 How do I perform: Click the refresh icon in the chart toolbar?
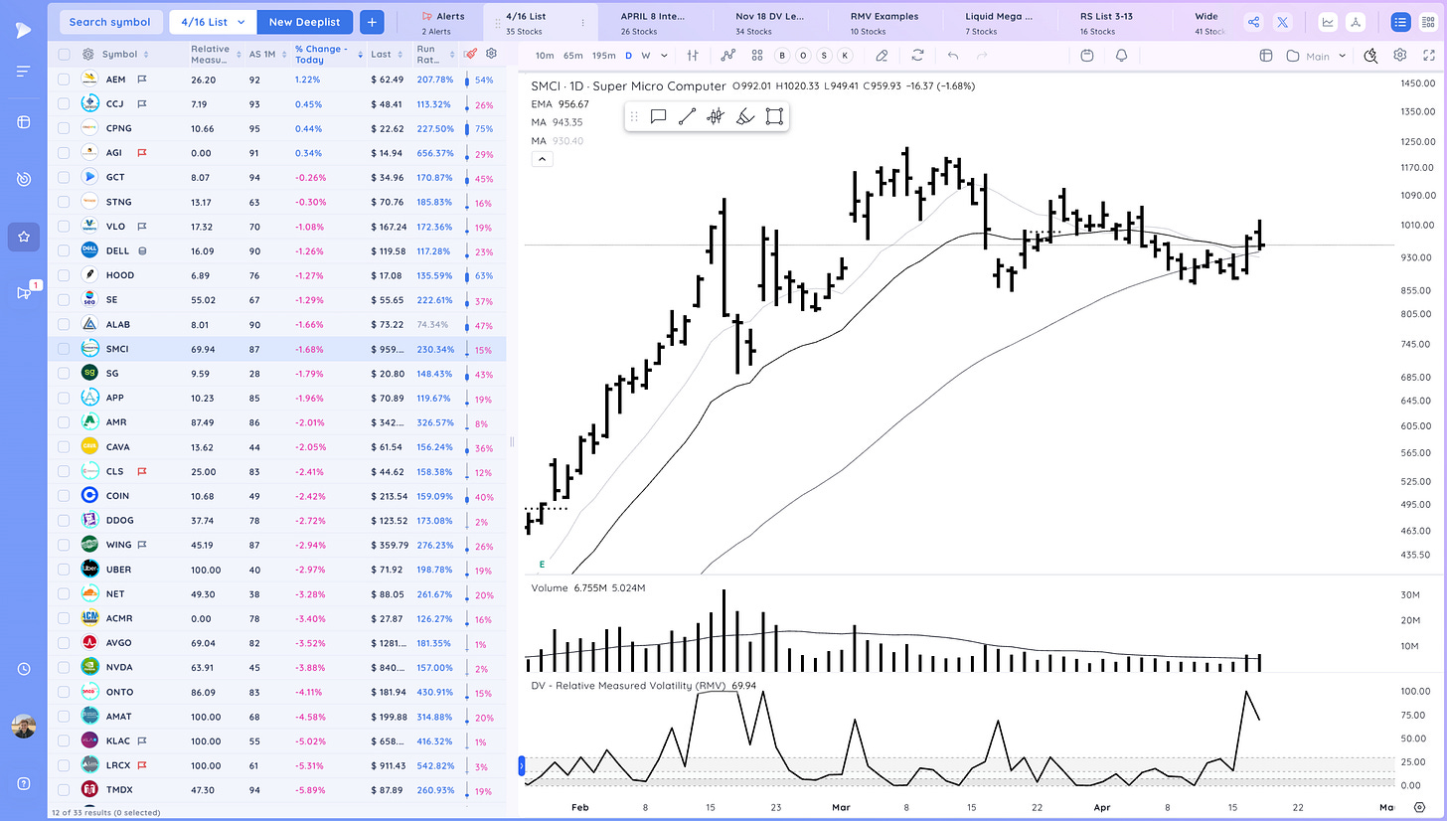[x=917, y=56]
